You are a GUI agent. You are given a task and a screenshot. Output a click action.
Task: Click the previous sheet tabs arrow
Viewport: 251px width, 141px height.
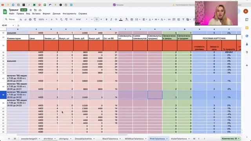199,139
